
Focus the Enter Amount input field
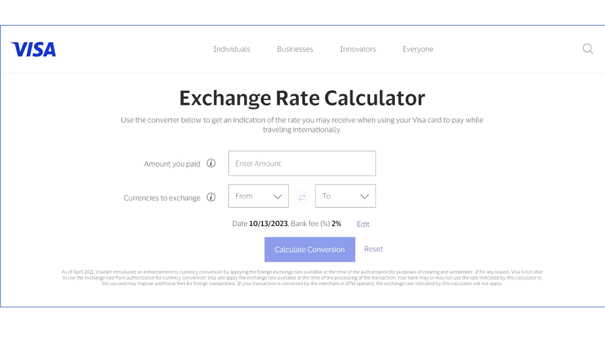(x=302, y=164)
